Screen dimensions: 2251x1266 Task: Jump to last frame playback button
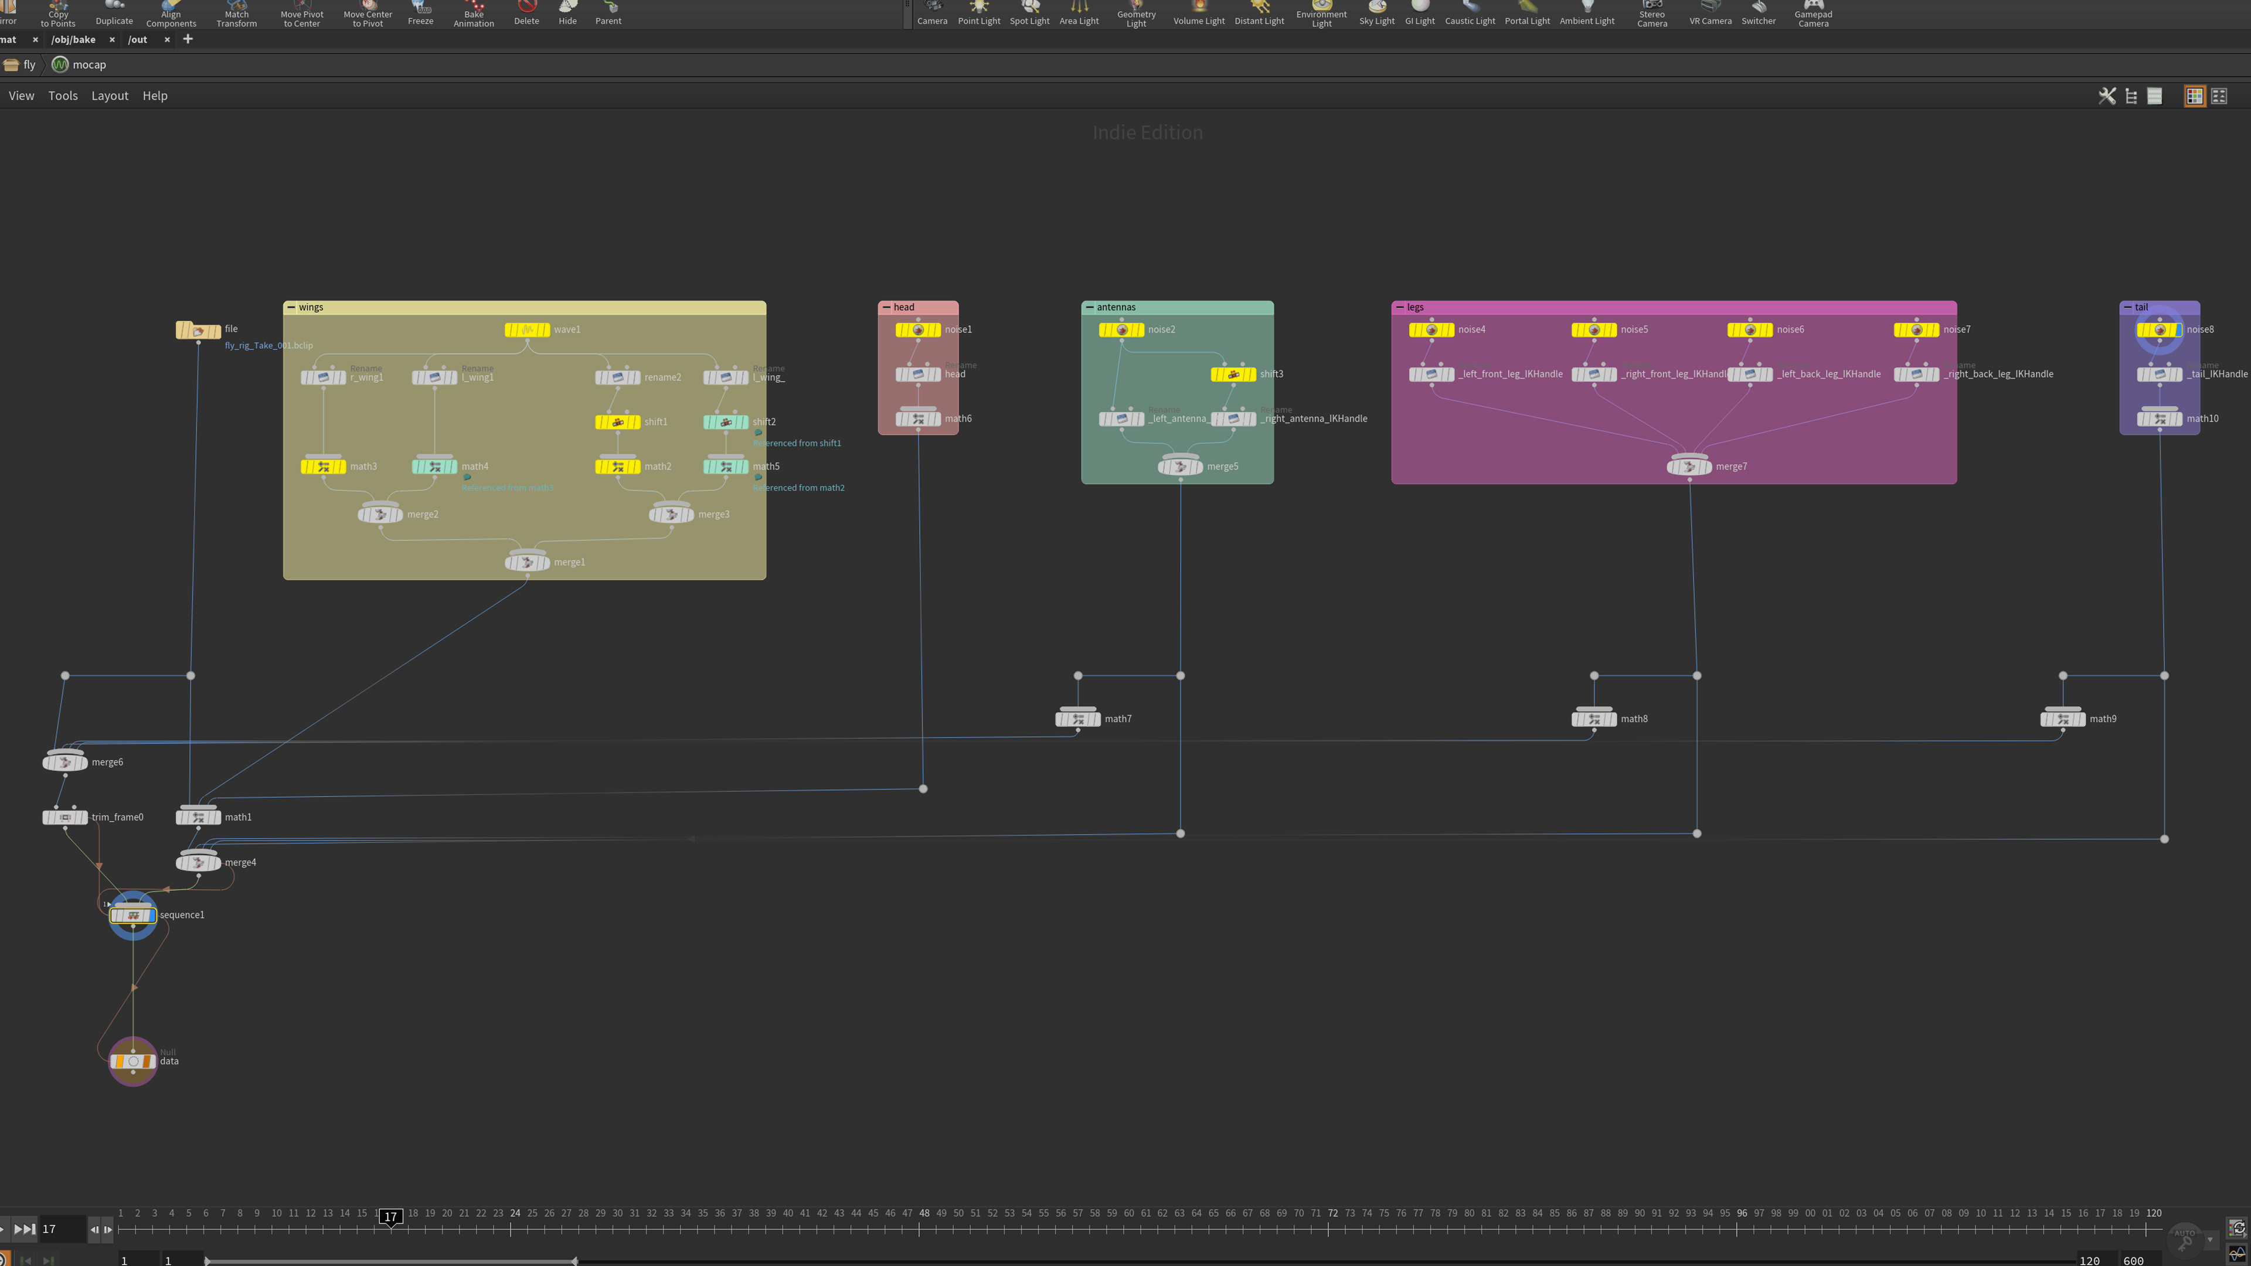pyautogui.click(x=25, y=1229)
